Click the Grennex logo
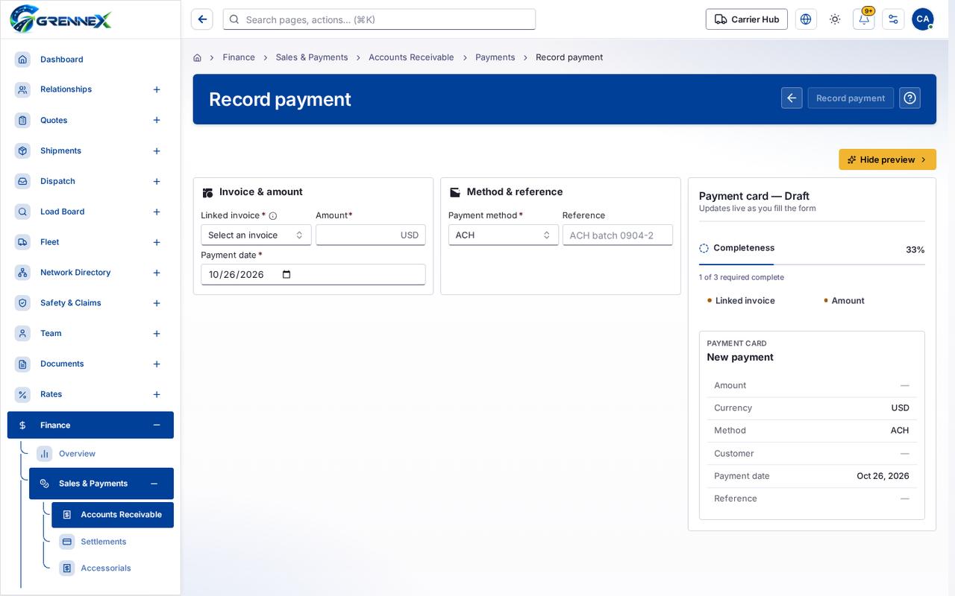Image resolution: width=955 pixels, height=596 pixels. (60, 19)
